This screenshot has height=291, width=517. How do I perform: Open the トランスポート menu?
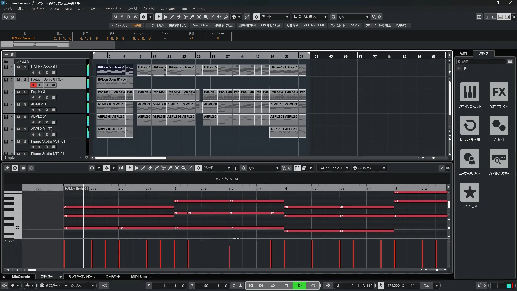coord(113,9)
